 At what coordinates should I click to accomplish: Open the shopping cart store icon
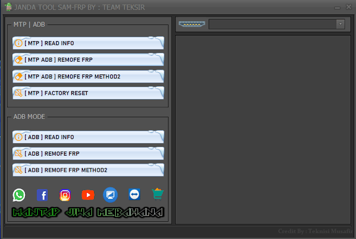[157, 194]
